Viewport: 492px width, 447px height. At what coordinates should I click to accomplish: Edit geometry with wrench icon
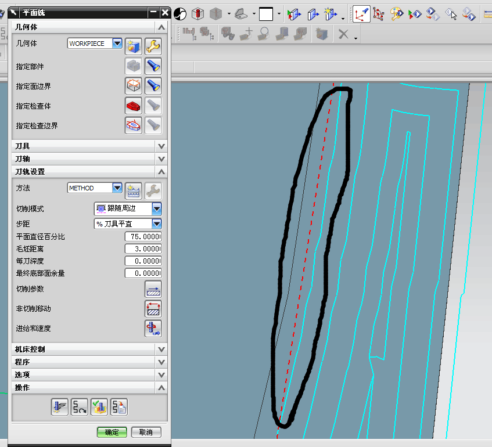tap(153, 46)
